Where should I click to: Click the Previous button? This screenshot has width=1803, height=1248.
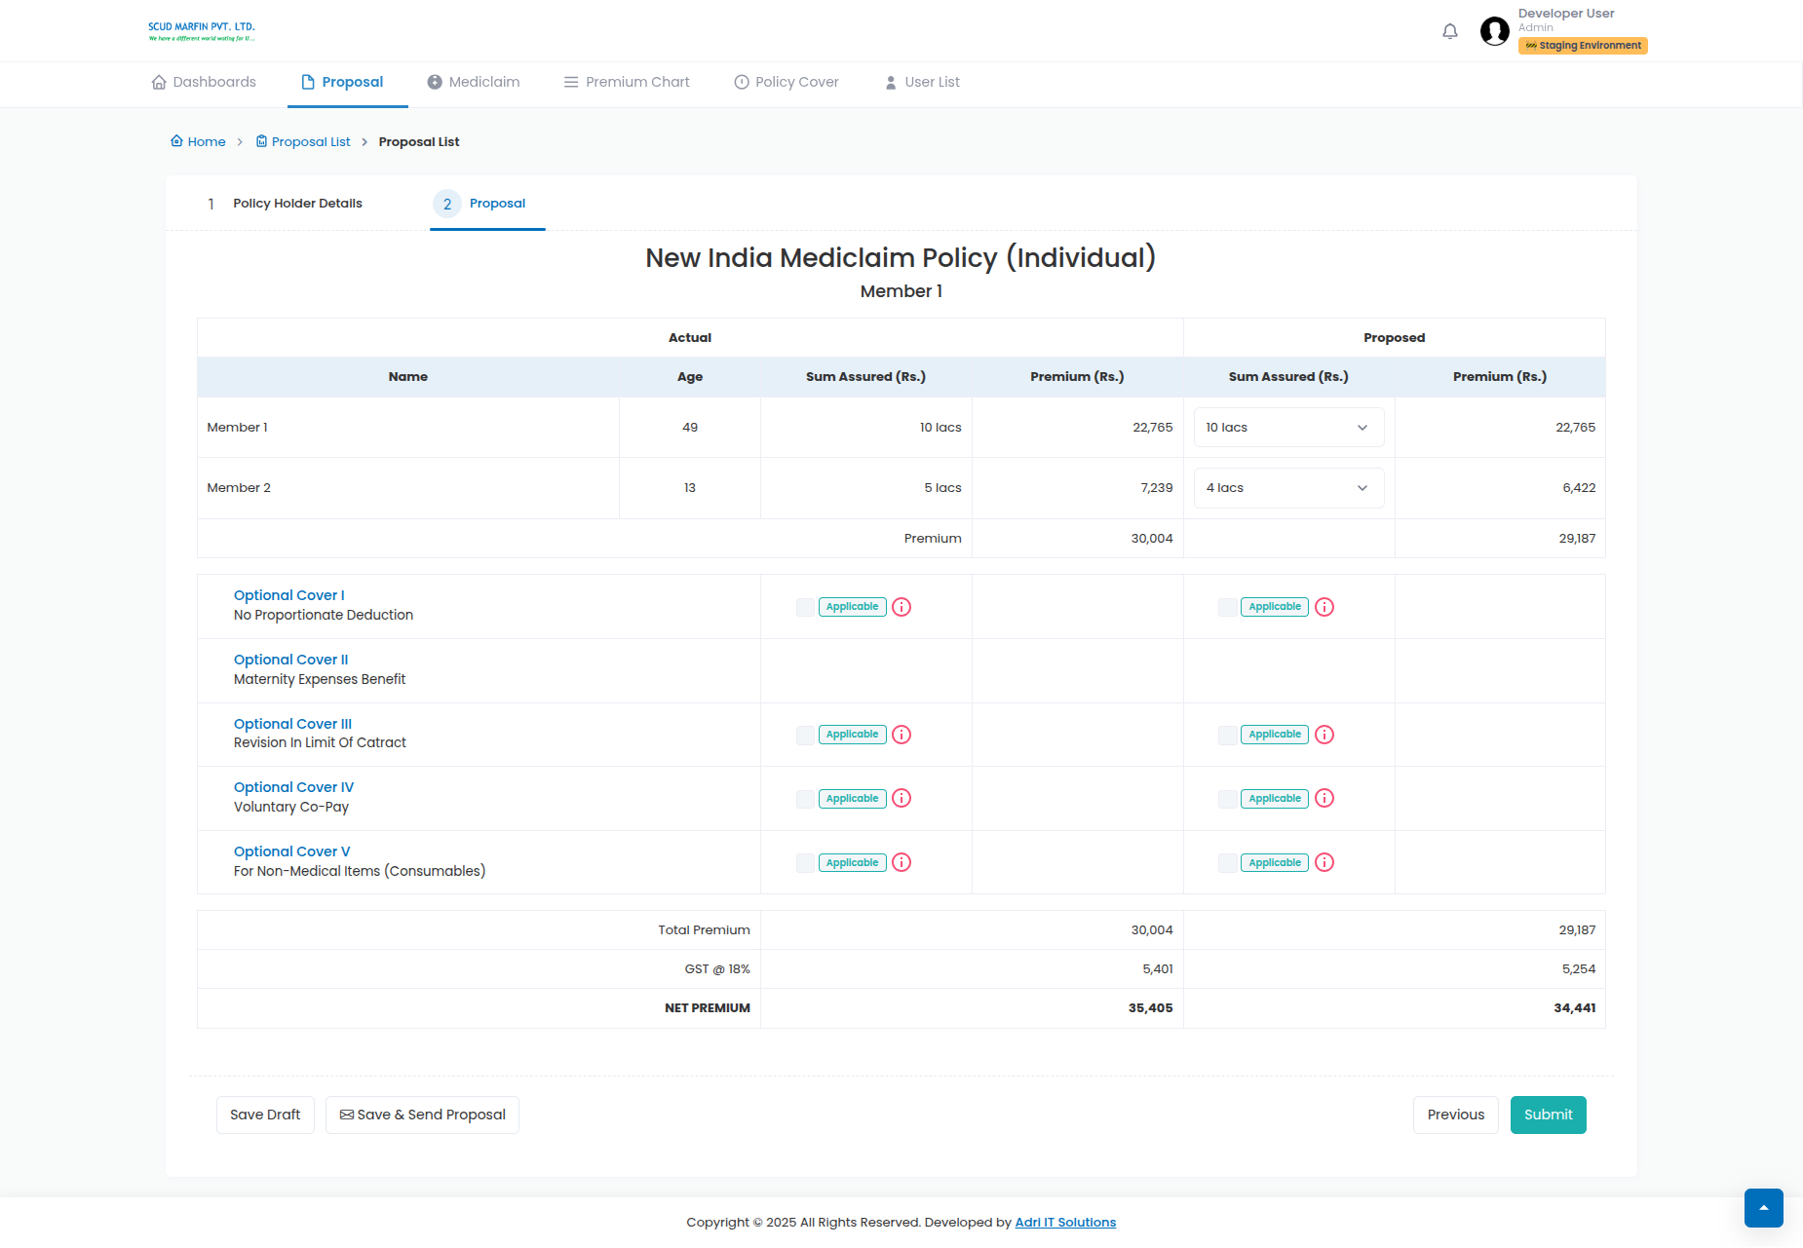(x=1456, y=1115)
